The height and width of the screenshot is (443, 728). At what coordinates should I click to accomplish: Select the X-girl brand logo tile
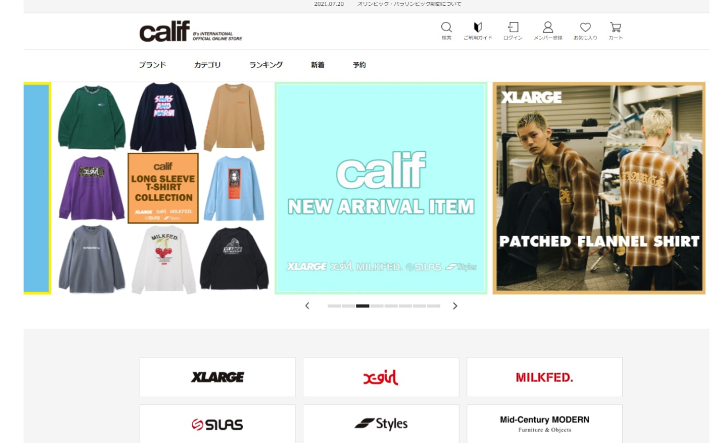point(381,377)
